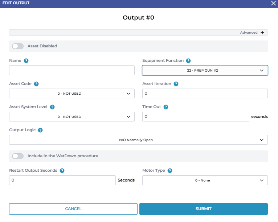Toggle the Asset Disabled switch
This screenshot has height=222, width=278.
18,46
